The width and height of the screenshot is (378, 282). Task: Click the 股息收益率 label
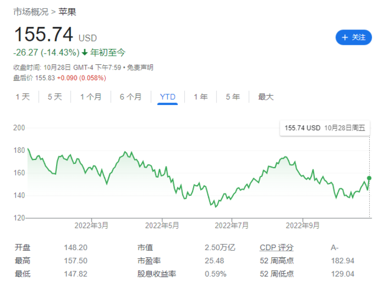pyautogui.click(x=157, y=274)
